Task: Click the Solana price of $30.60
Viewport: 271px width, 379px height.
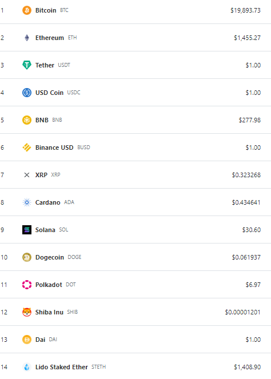Action: tap(252, 230)
